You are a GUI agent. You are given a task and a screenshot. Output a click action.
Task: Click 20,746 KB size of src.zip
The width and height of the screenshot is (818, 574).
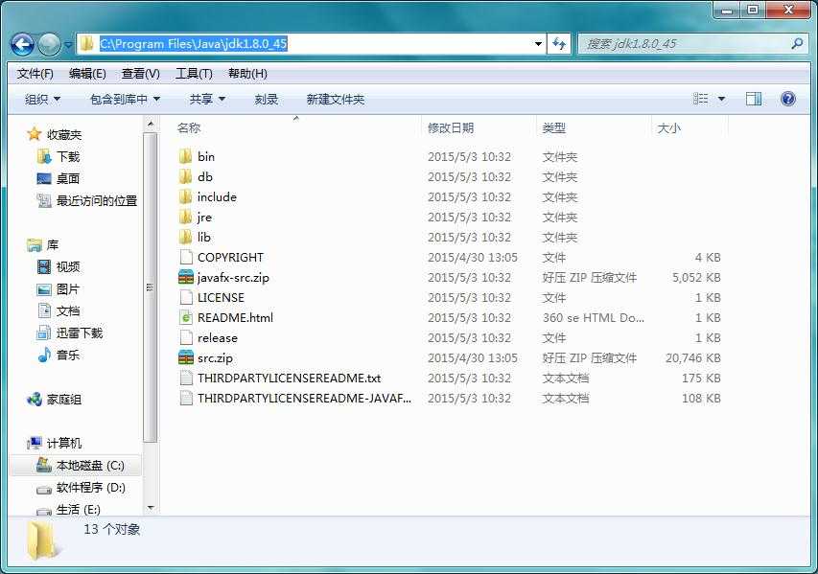pos(692,357)
